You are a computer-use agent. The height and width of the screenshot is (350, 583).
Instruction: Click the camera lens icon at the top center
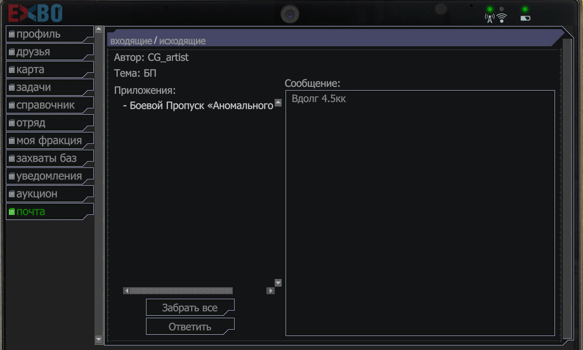(x=291, y=13)
